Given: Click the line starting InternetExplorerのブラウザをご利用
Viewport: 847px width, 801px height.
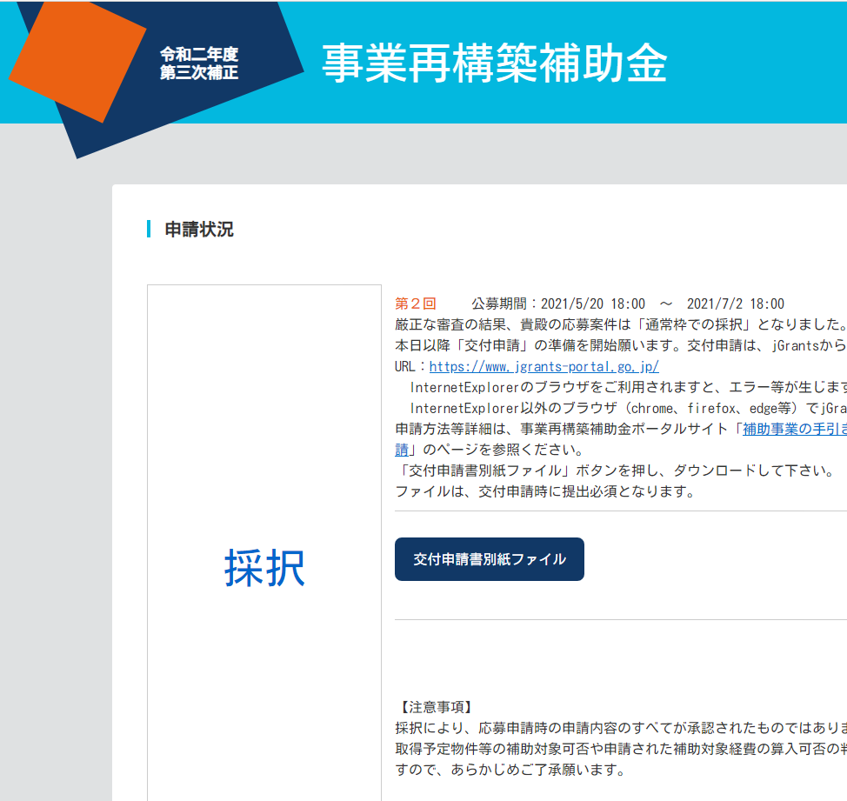Looking at the screenshot, I should 628,387.
